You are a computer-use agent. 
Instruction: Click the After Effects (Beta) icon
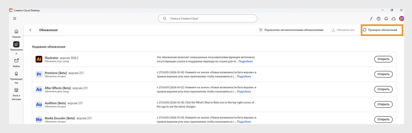click(39, 89)
